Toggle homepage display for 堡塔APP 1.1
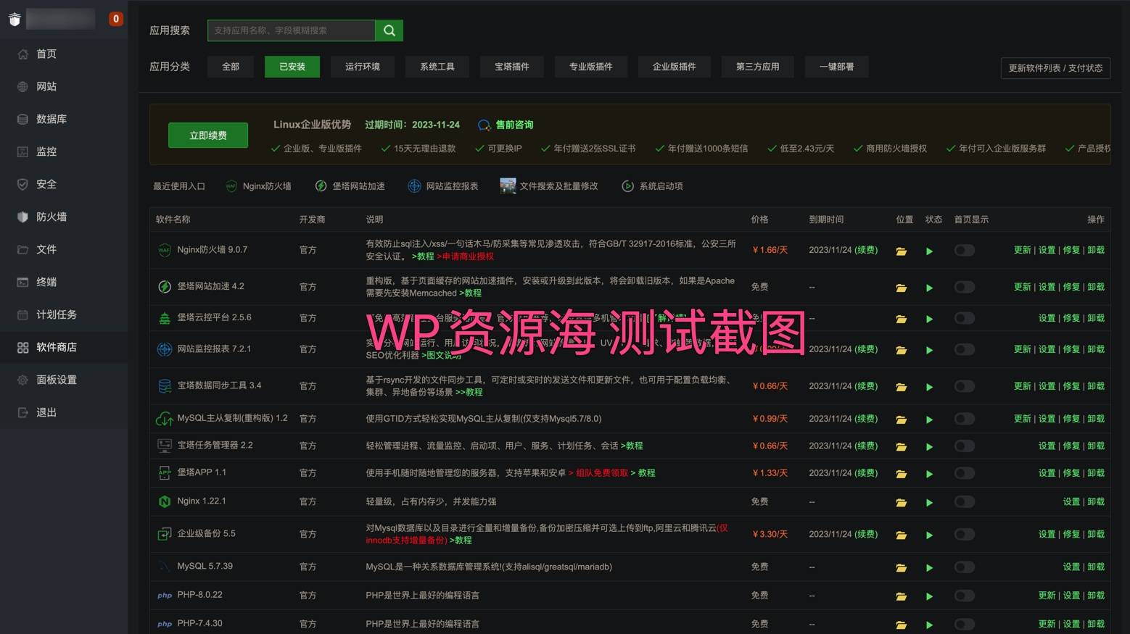Screen dimensions: 1130x634 tap(964, 472)
